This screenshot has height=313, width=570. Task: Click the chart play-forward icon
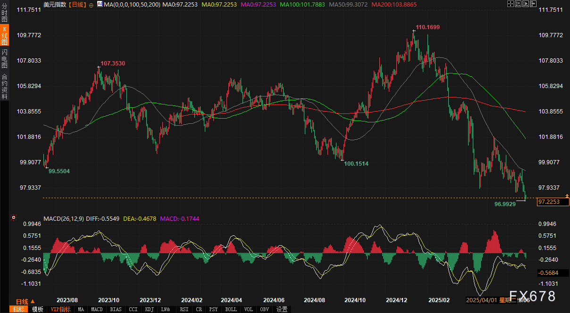pyautogui.click(x=525, y=4)
